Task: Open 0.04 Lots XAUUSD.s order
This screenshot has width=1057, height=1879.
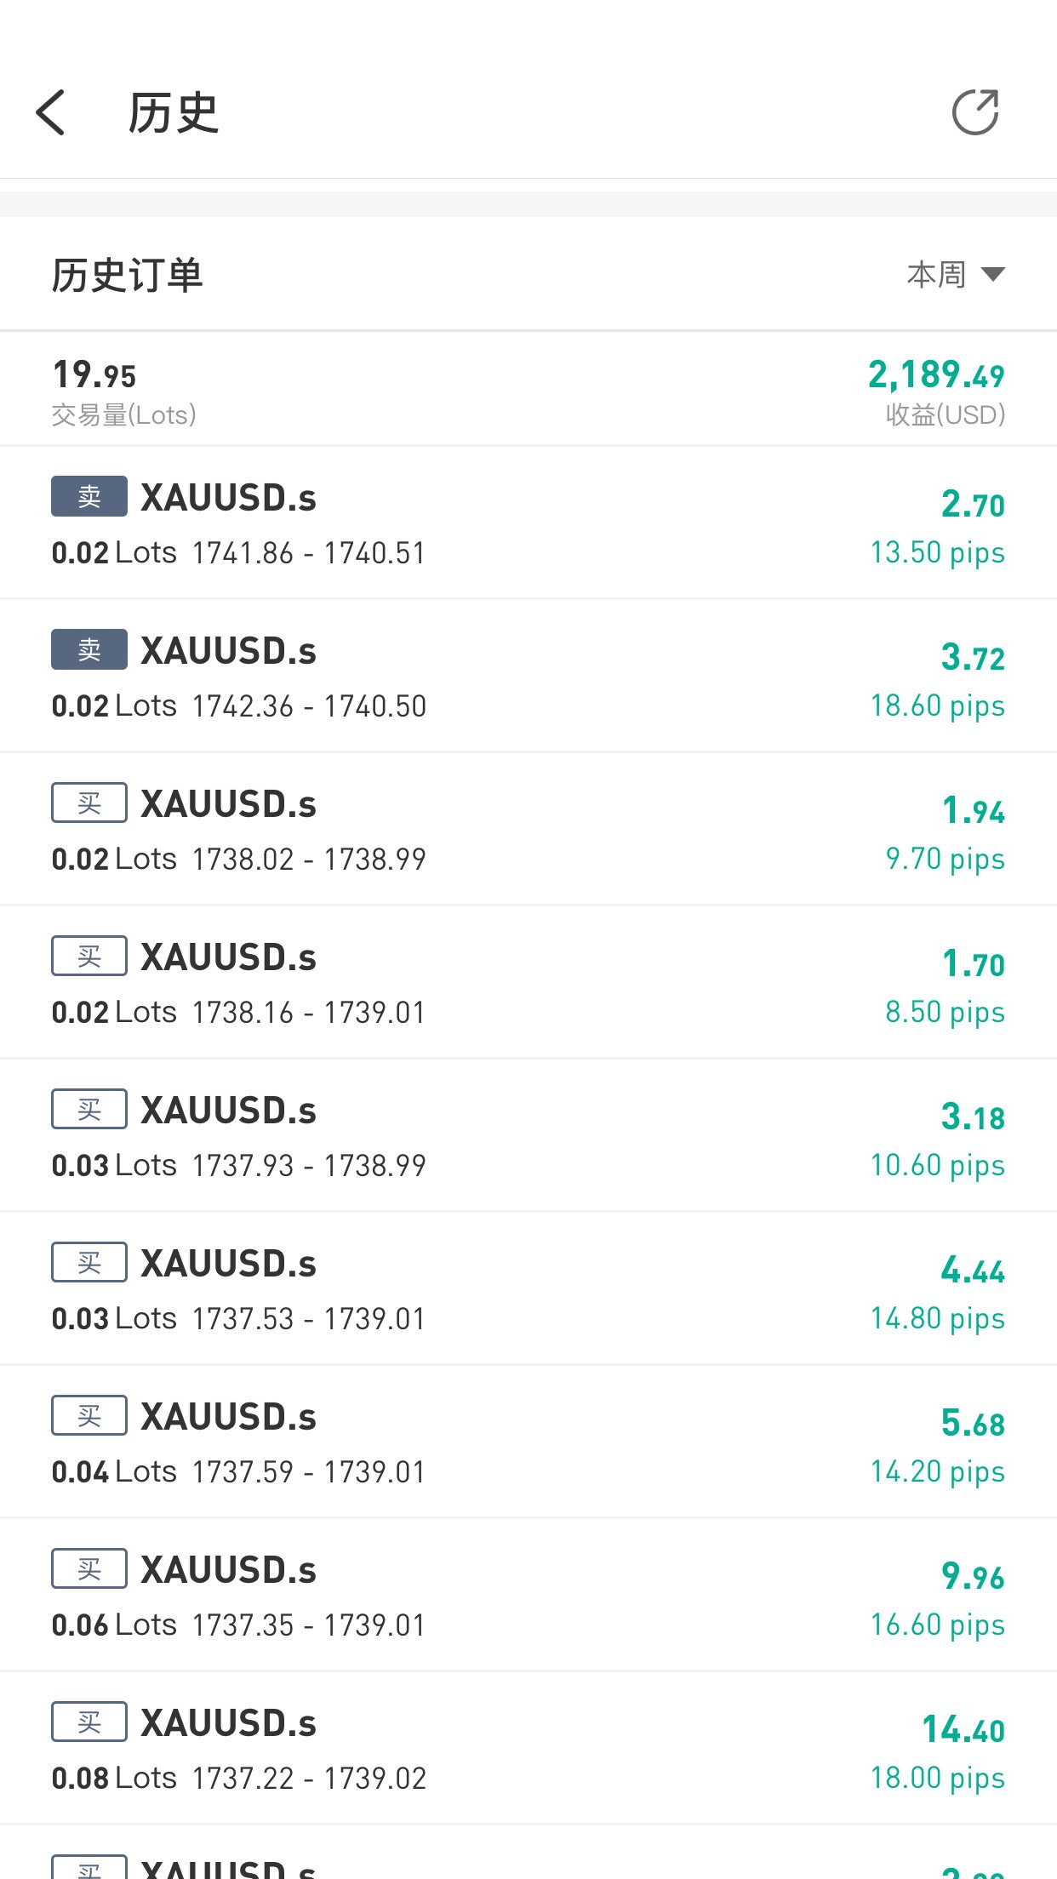Action: pyautogui.click(x=528, y=1442)
